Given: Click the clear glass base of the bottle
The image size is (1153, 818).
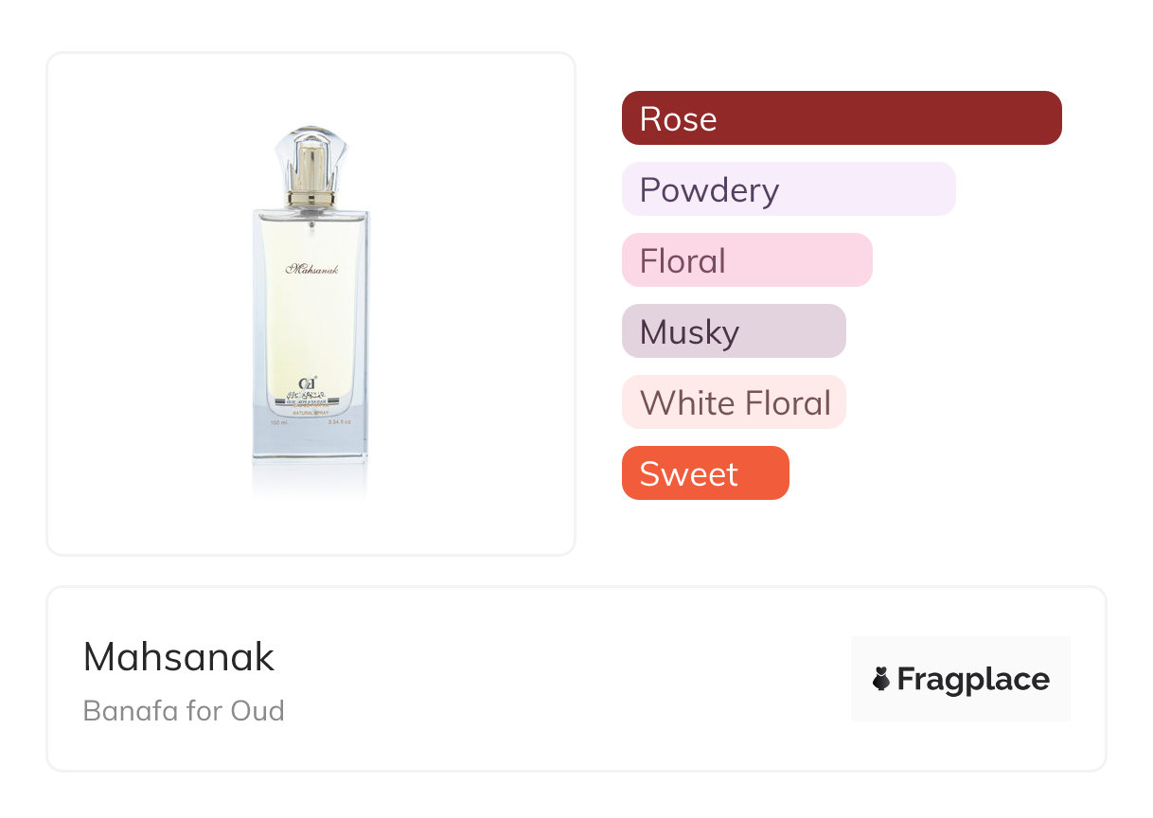Looking at the screenshot, I should coord(310,443).
